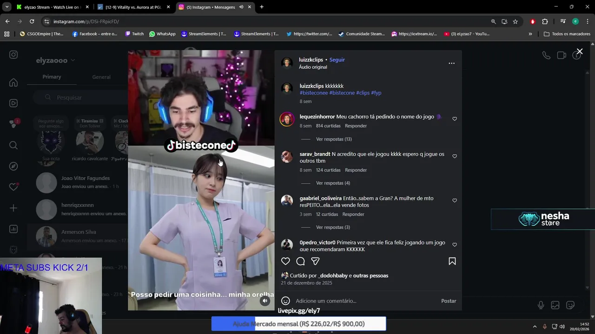The height and width of the screenshot is (334, 595).
Task: Open the post's three-dot options menu
Action: (x=451, y=63)
